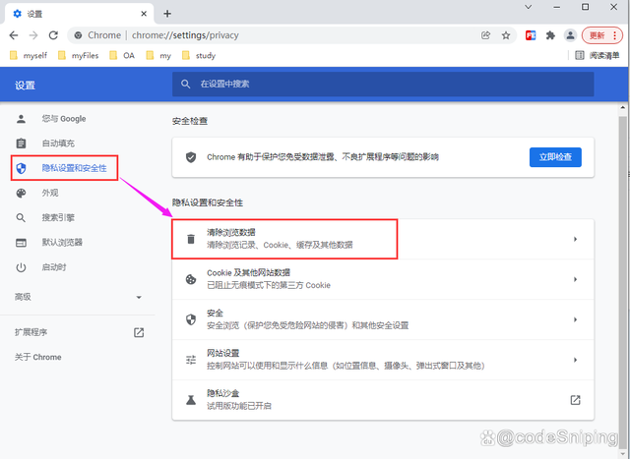Open 网站设置 row

click(x=383, y=359)
